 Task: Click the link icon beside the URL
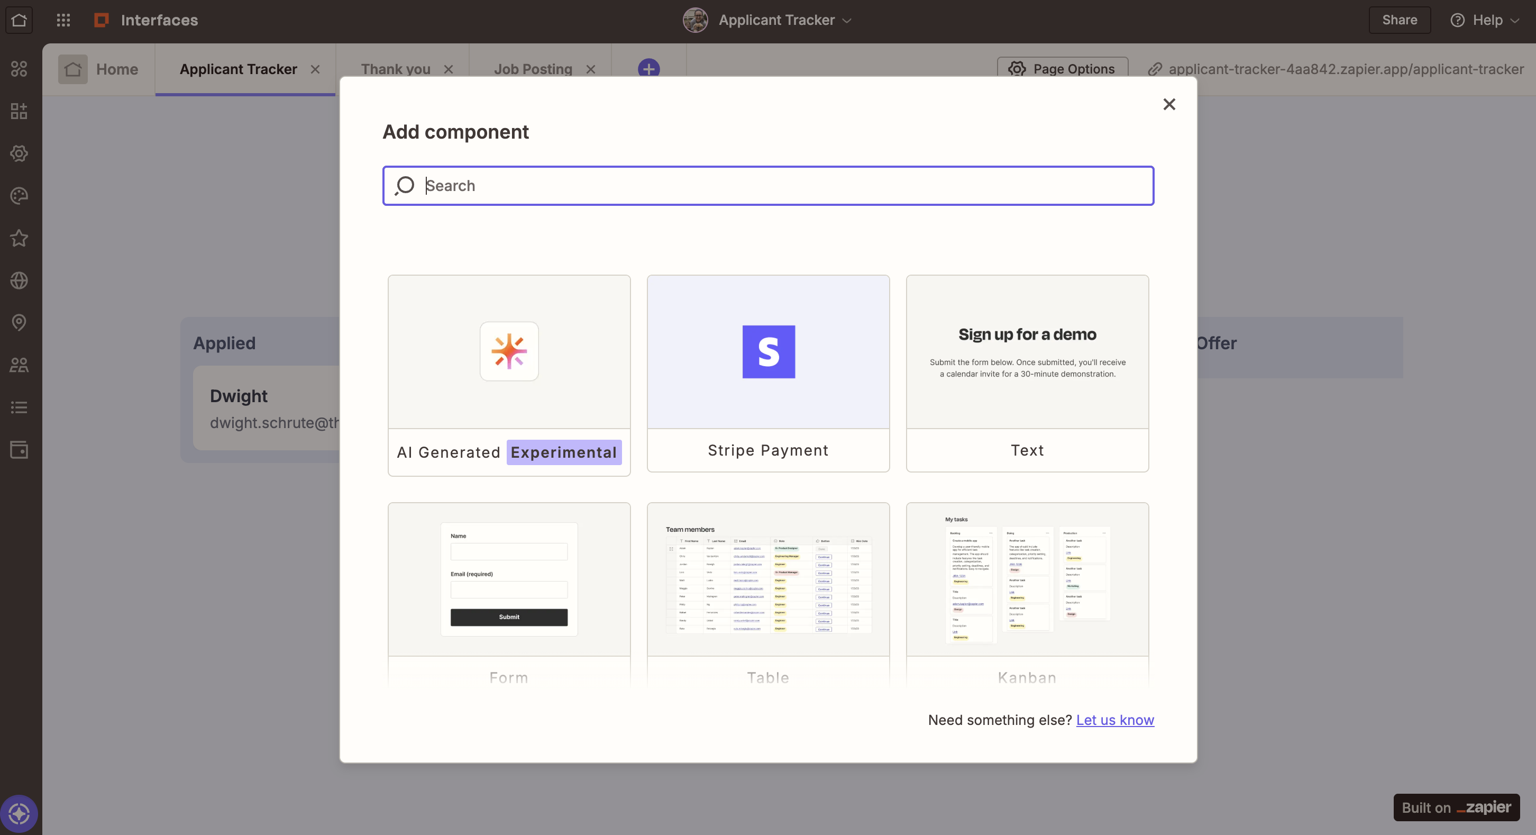click(1155, 69)
